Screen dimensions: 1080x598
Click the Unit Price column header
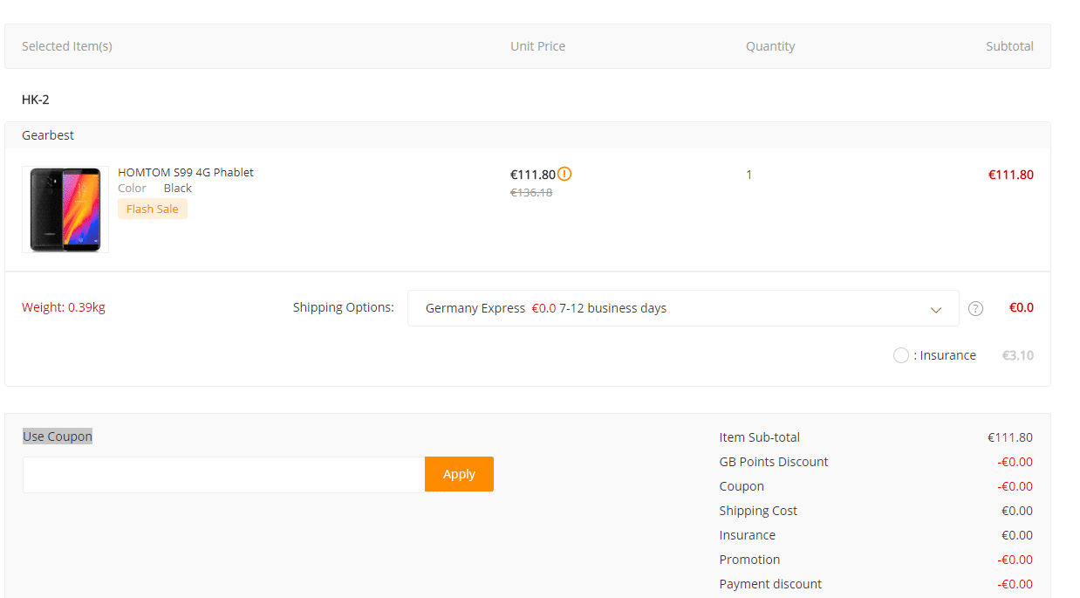537,46
